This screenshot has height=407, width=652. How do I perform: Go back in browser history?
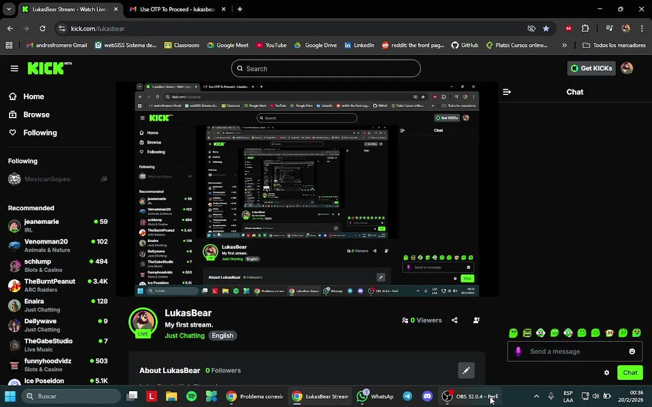(x=10, y=29)
